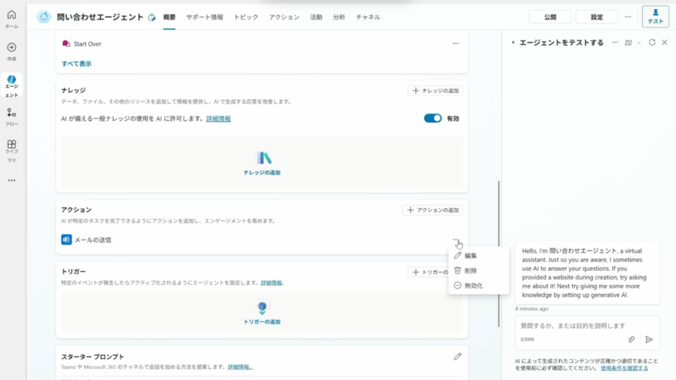Click the send arrow icon in chat
The width and height of the screenshot is (676, 380).
pyautogui.click(x=649, y=339)
